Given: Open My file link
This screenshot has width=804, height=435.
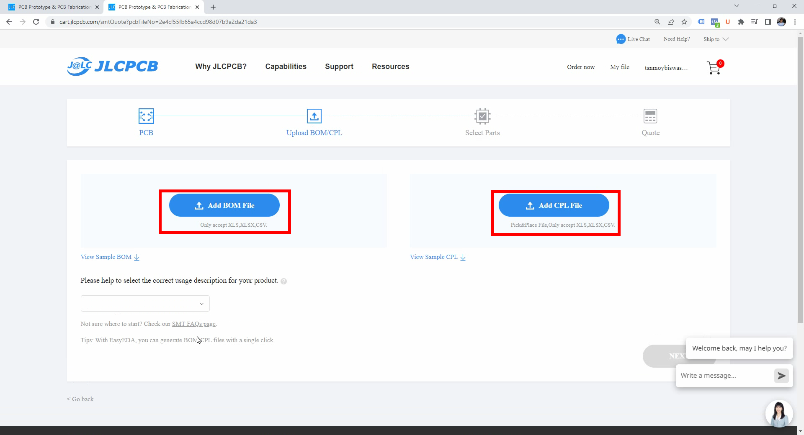Looking at the screenshot, I should click(x=620, y=67).
